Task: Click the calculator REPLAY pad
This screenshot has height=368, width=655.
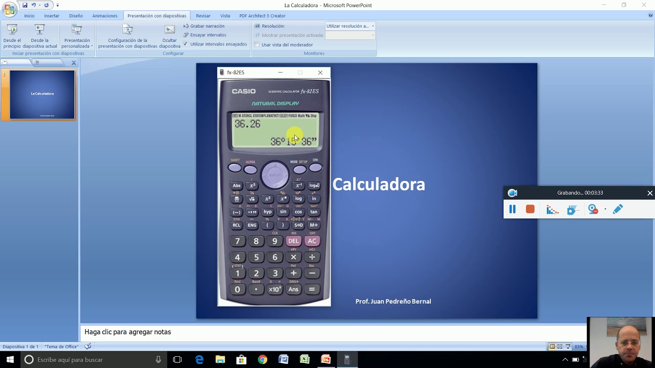Action: [x=275, y=175]
